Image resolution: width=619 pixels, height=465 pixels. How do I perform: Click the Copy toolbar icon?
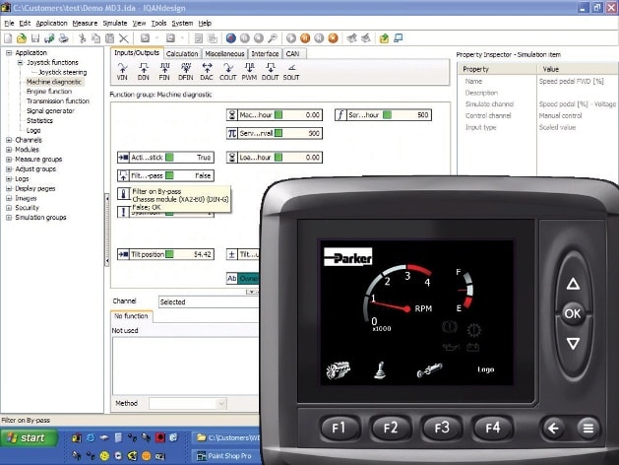click(95, 38)
